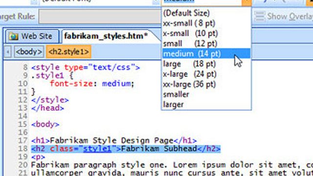Select larger relative font size
The height and width of the screenshot is (176, 313).
pyautogui.click(x=206, y=104)
